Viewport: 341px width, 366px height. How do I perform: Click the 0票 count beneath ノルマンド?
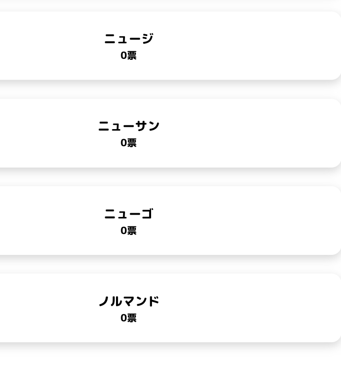tap(128, 318)
